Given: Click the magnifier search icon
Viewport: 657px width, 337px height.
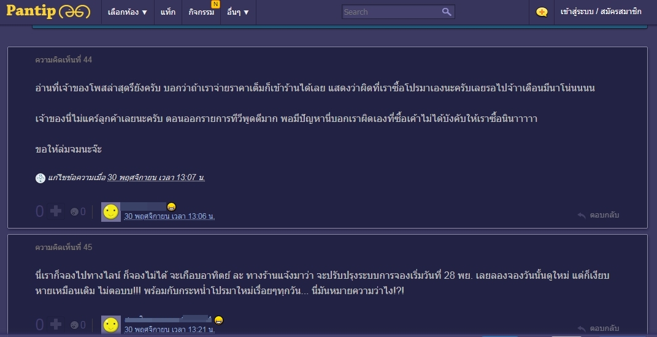Looking at the screenshot, I should 447,12.
